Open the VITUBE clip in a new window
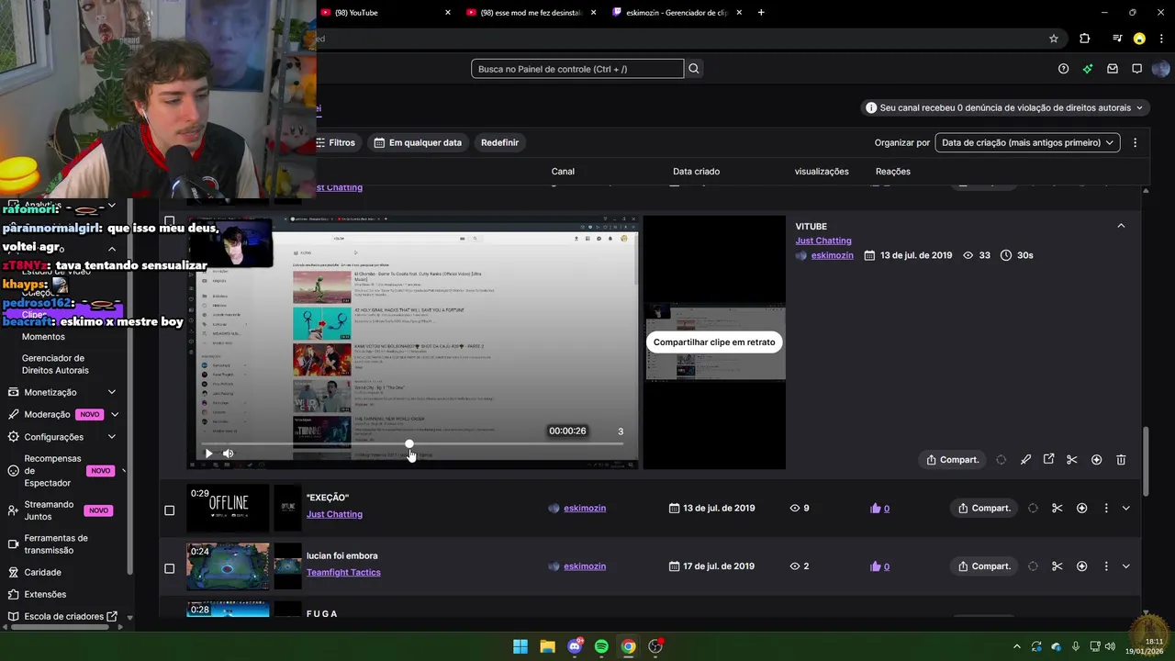The height and width of the screenshot is (661, 1175). pyautogui.click(x=1048, y=460)
